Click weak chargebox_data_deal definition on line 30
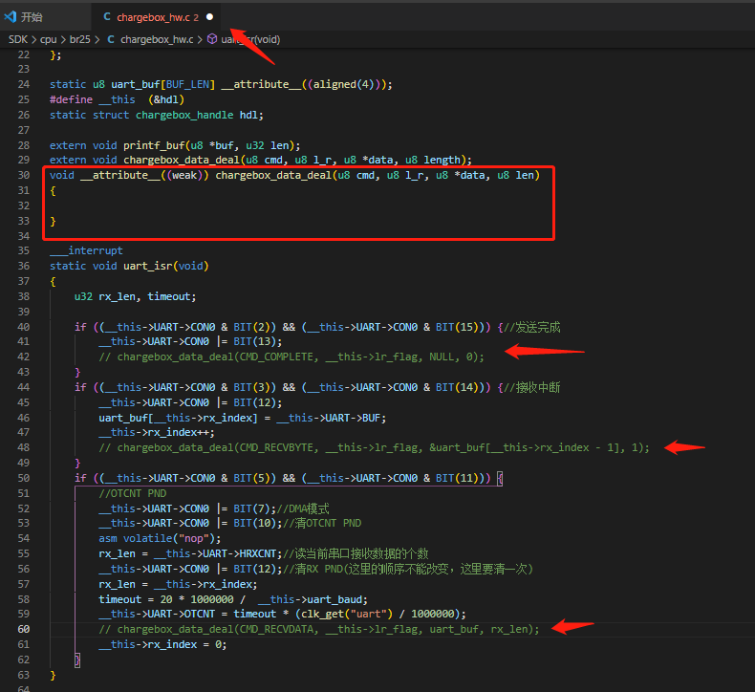This screenshot has width=755, height=692. coord(294,175)
